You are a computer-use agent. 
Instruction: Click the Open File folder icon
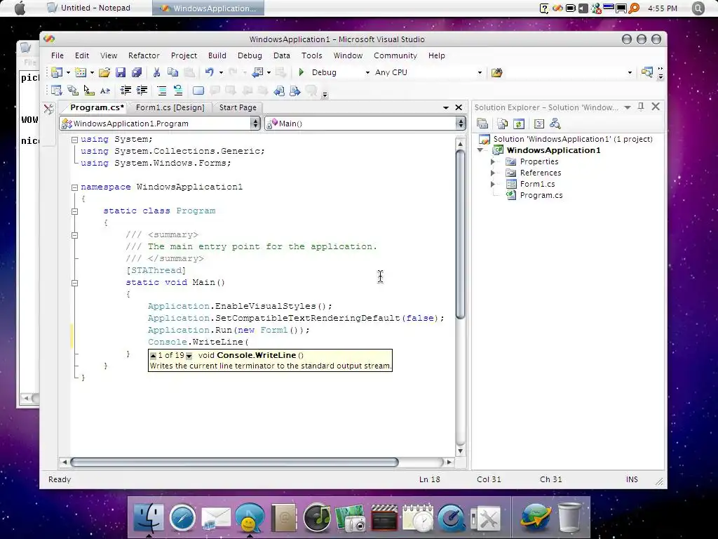coord(104,72)
